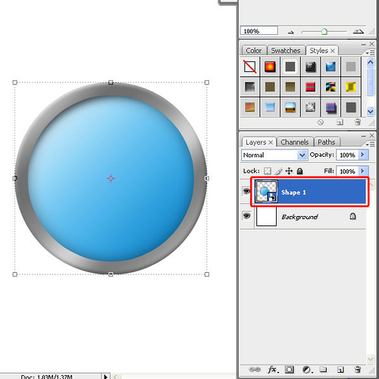The height and width of the screenshot is (379, 379).
Task: Switch to the Swatches tab
Action: (x=286, y=51)
